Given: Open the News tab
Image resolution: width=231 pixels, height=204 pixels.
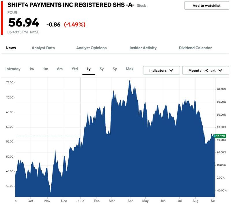Looking at the screenshot, I should (11, 48).
